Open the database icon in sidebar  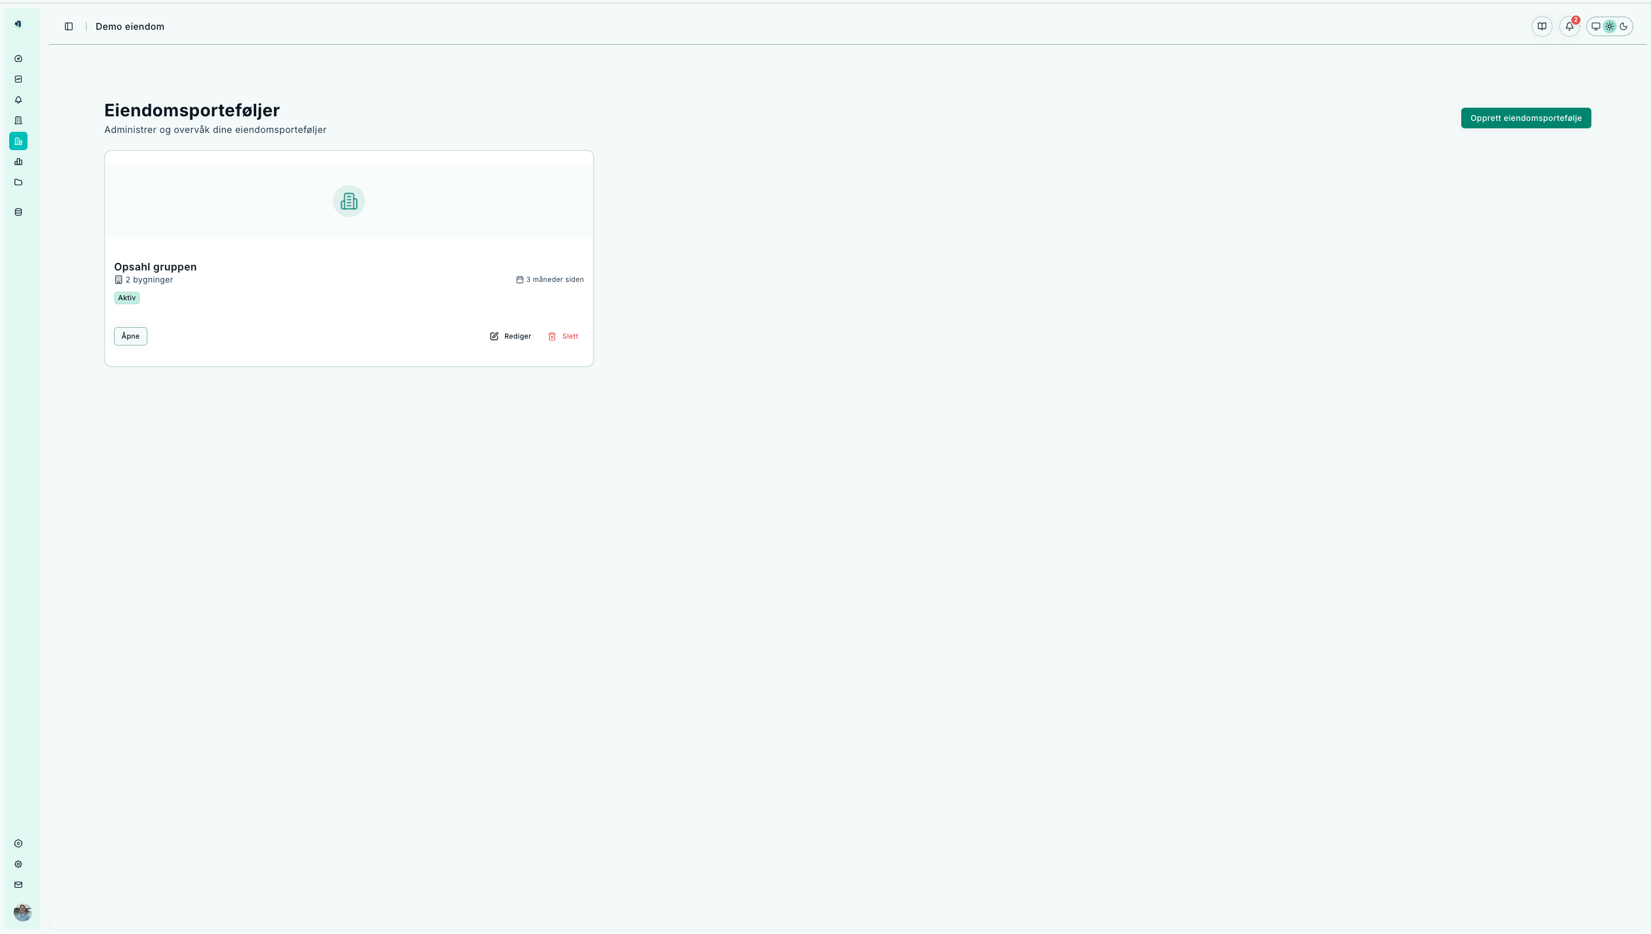click(x=18, y=211)
